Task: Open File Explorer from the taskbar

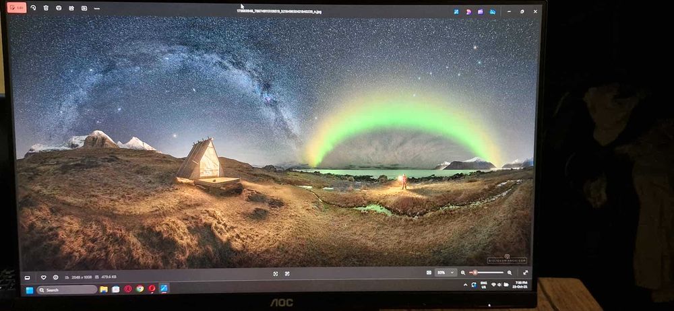Action: coord(104,289)
